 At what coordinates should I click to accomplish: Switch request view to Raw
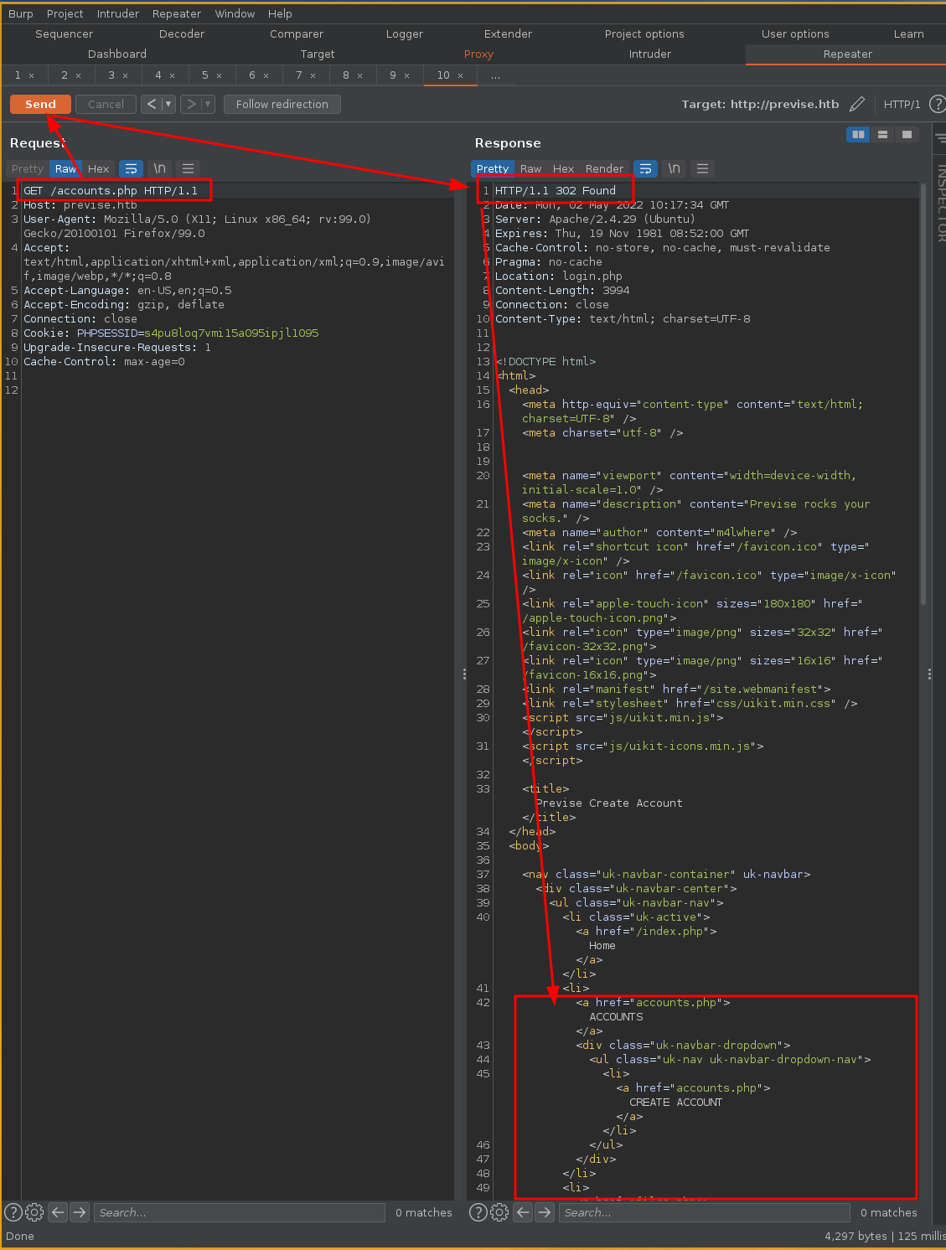point(65,168)
